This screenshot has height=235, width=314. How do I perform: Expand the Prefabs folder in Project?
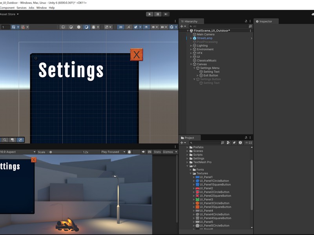coord(187,147)
